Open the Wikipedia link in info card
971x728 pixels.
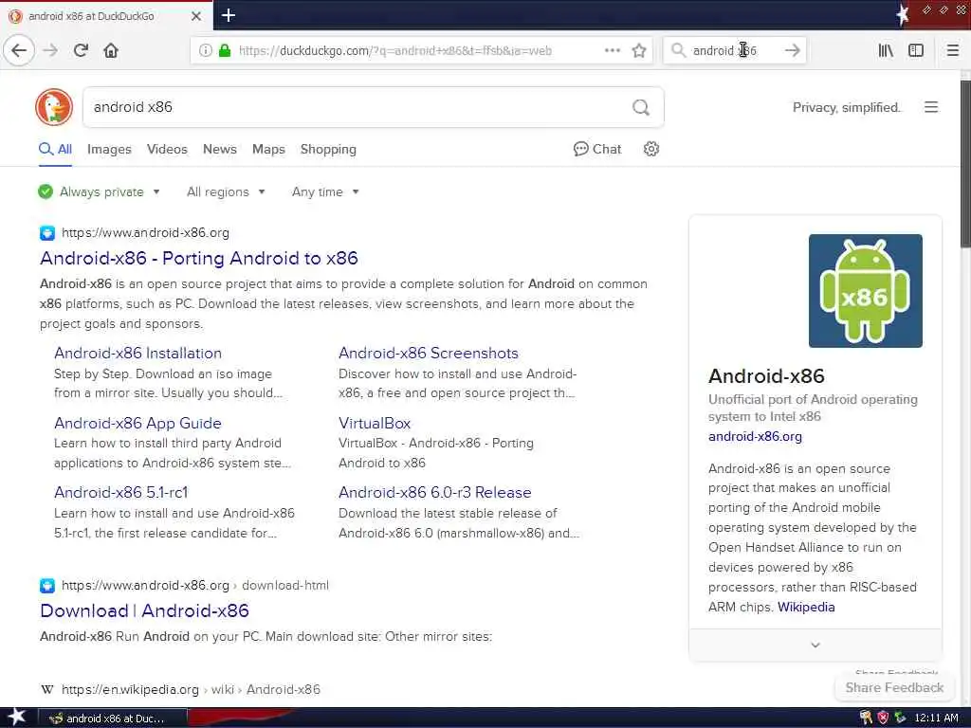(x=806, y=608)
